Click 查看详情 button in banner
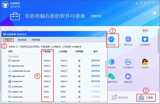The height and width of the screenshot is (104, 160). point(96,16)
